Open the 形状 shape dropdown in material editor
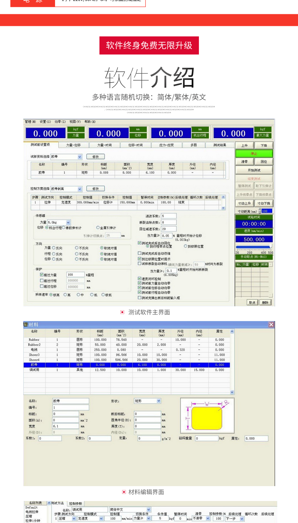 [159, 401]
